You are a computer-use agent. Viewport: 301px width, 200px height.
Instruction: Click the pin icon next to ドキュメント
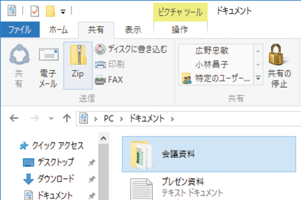pos(92,195)
